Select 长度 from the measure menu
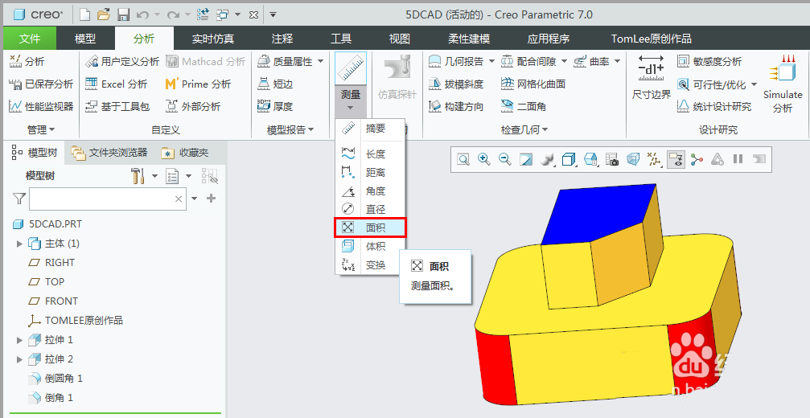 (x=369, y=154)
